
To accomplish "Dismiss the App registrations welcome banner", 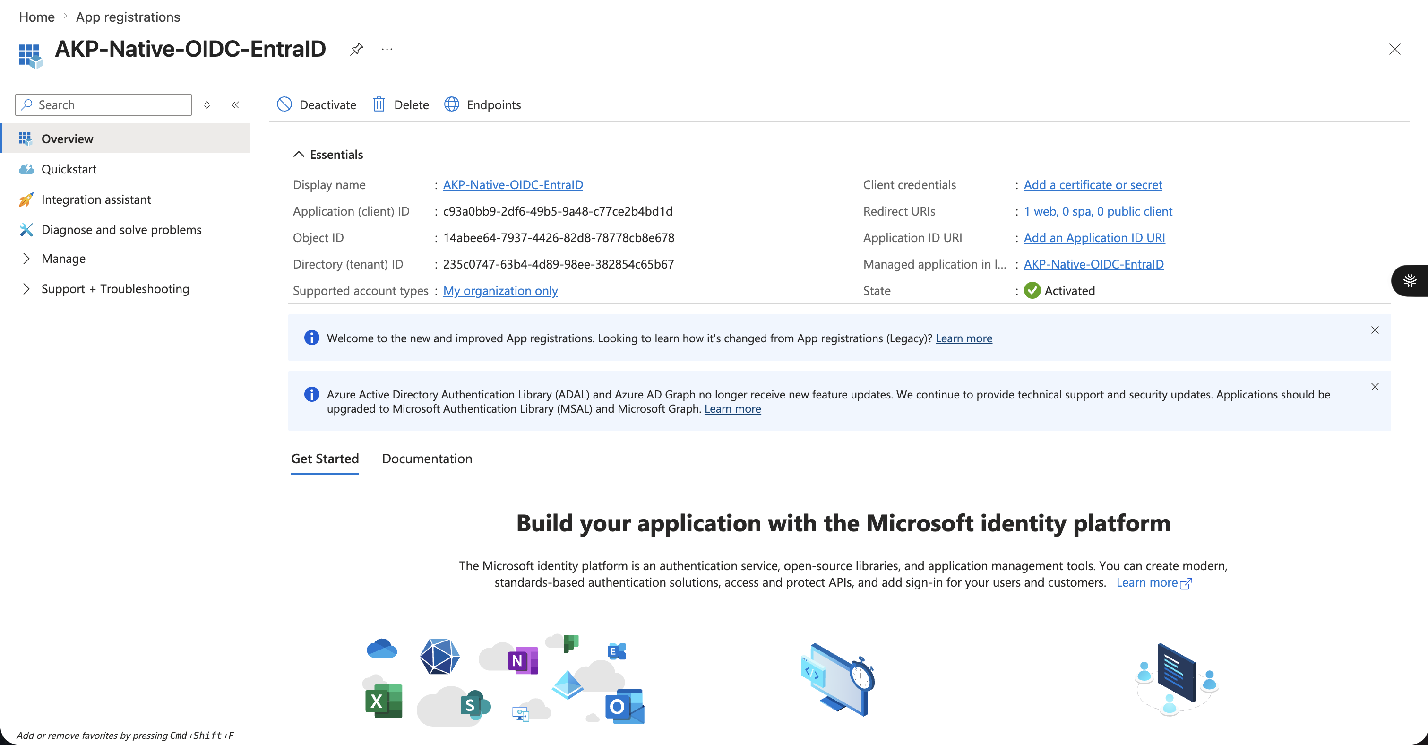I will pos(1375,330).
